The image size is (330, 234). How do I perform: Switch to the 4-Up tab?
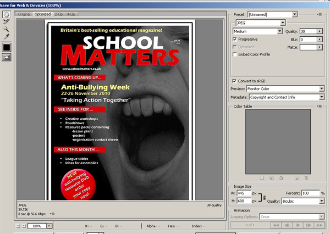(x=71, y=14)
